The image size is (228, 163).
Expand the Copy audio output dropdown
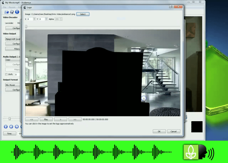tap(12, 60)
